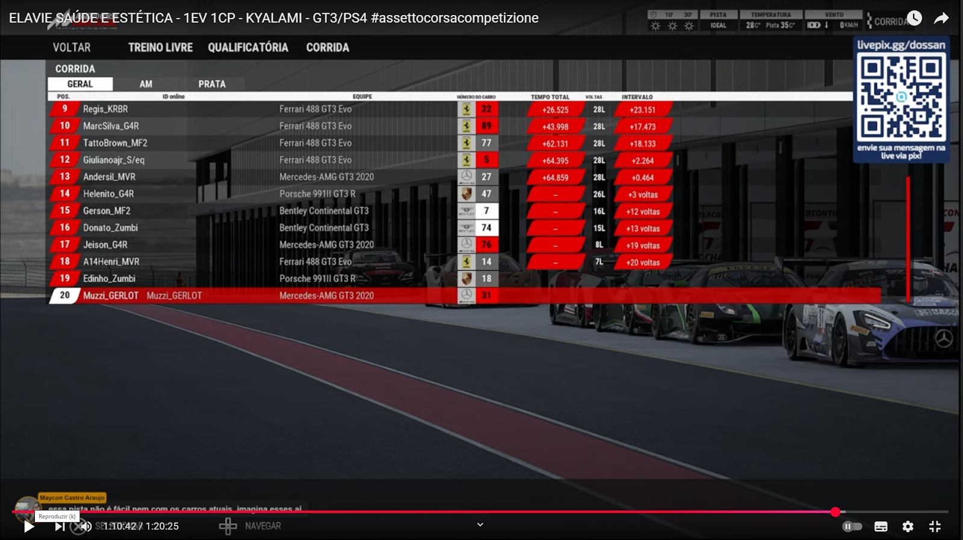Click total time +26.525
The height and width of the screenshot is (540, 963).
tap(556, 110)
